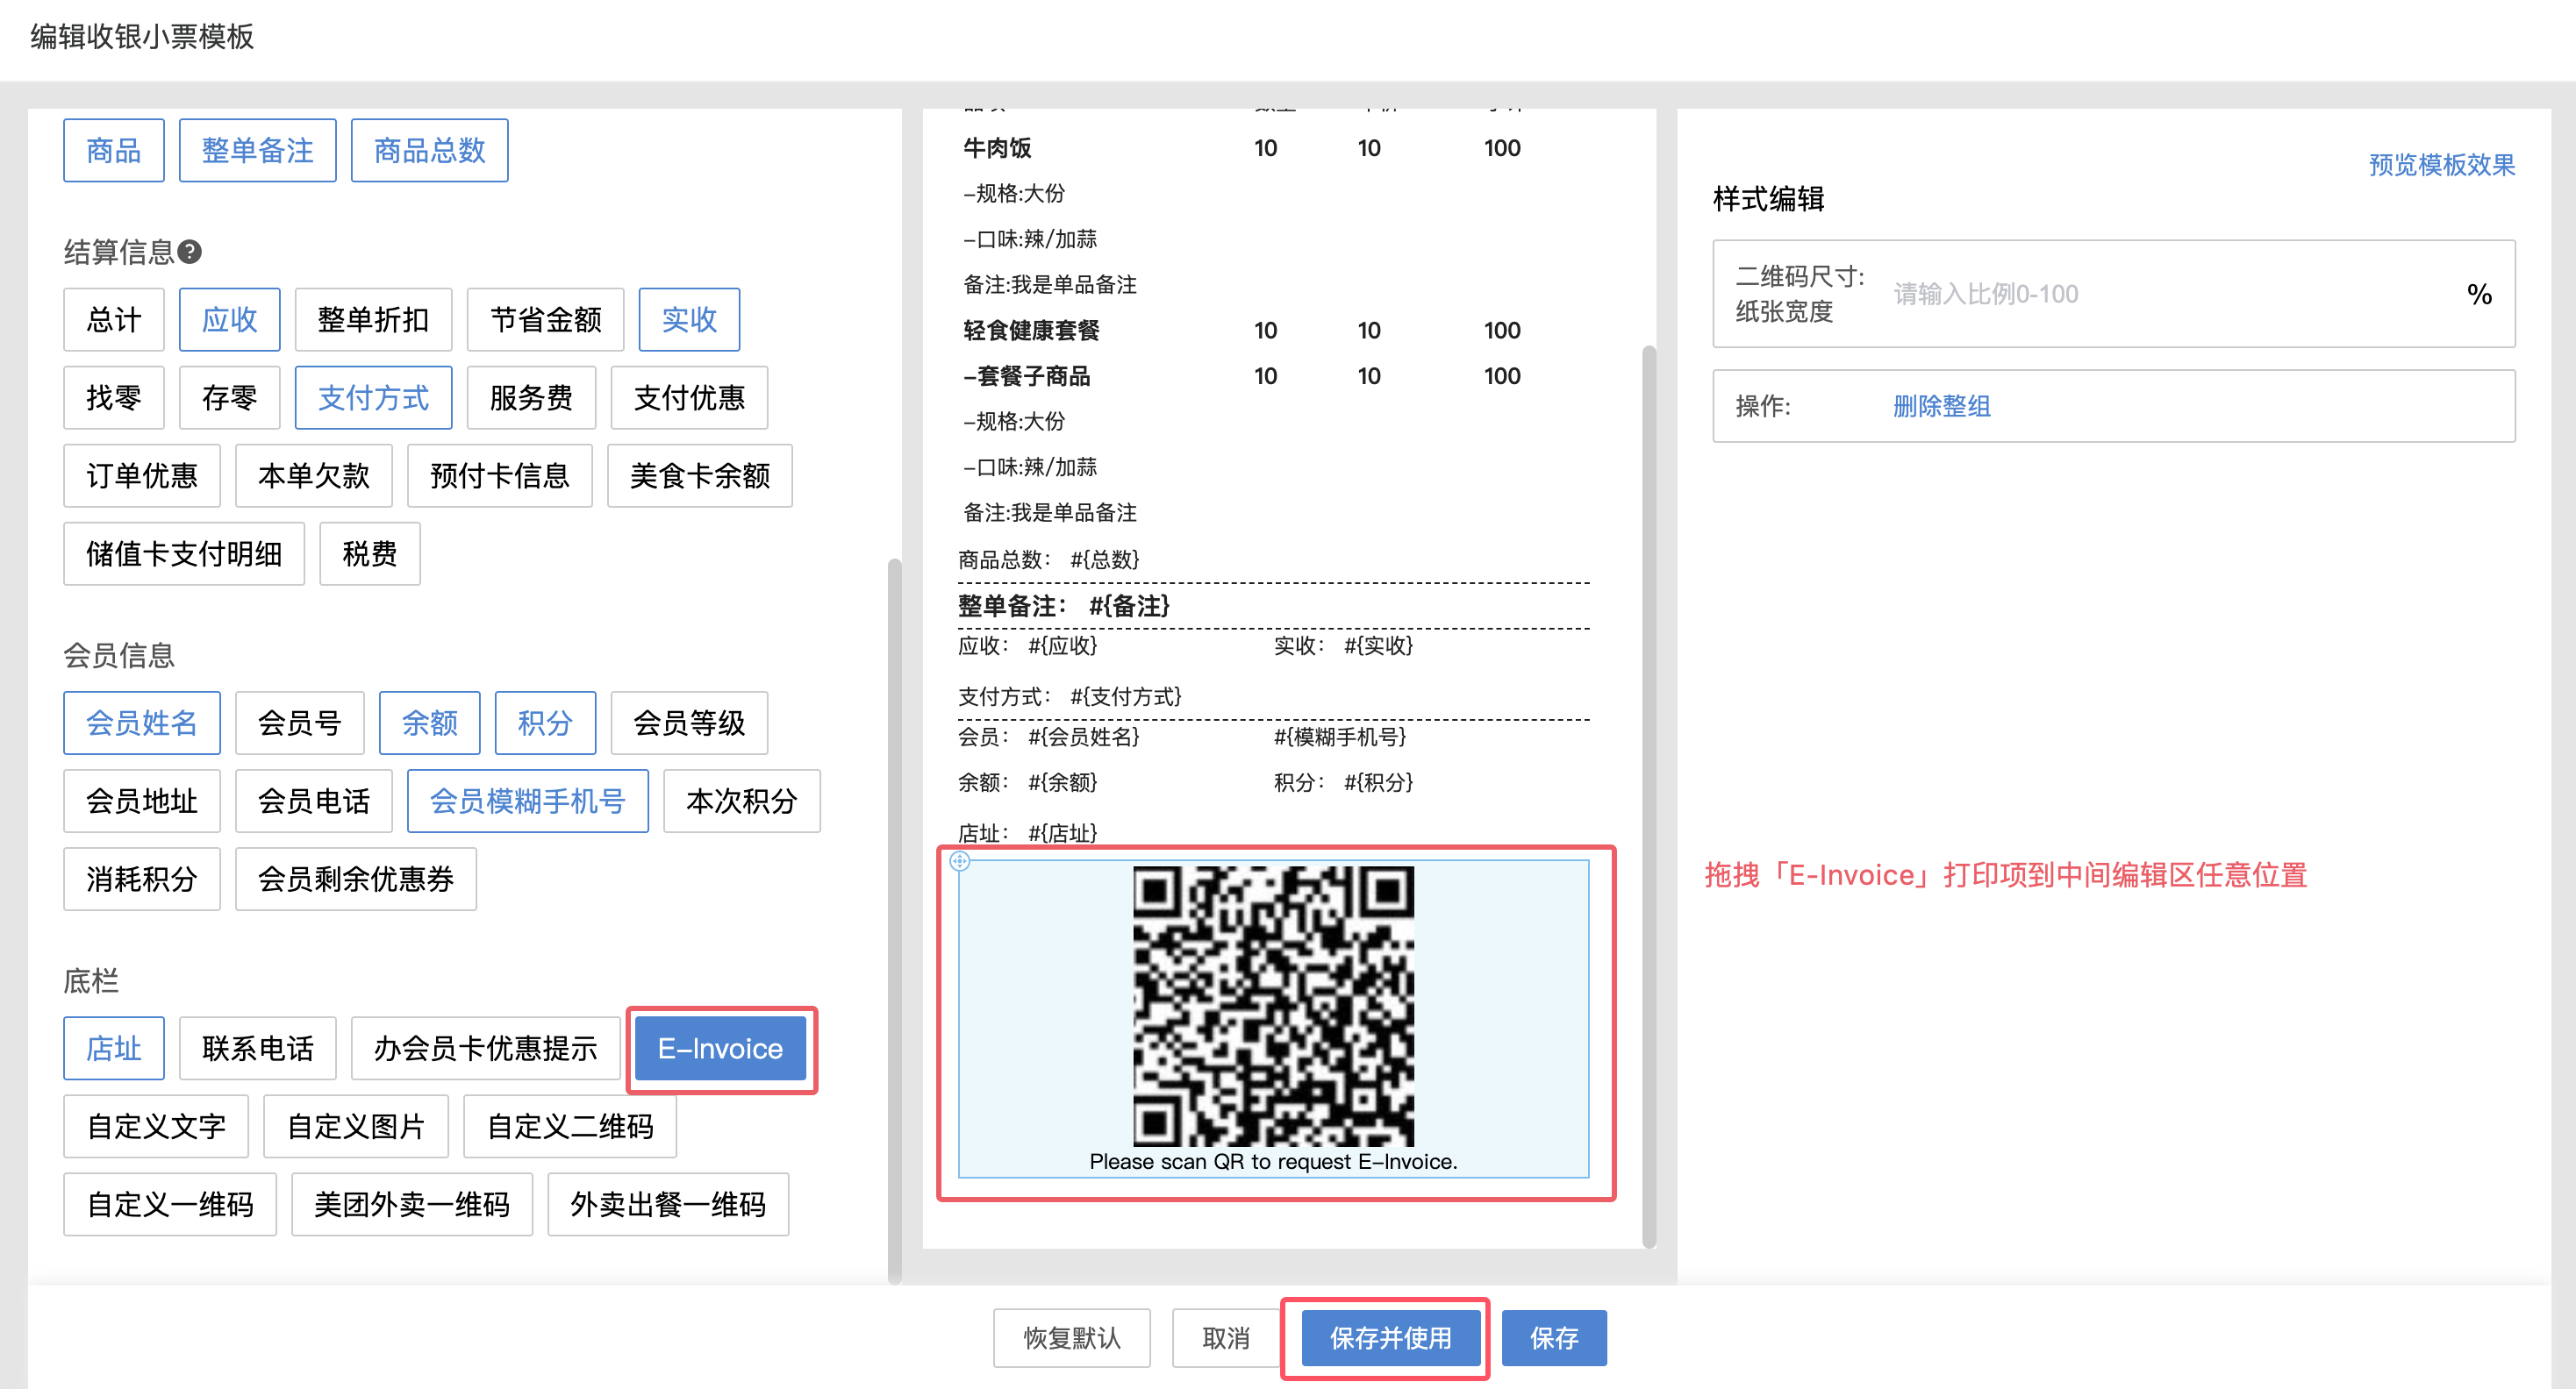Viewport: 2576px width, 1389px height.
Task: Click the 自定义二维码 item button
Action: click(x=570, y=1126)
